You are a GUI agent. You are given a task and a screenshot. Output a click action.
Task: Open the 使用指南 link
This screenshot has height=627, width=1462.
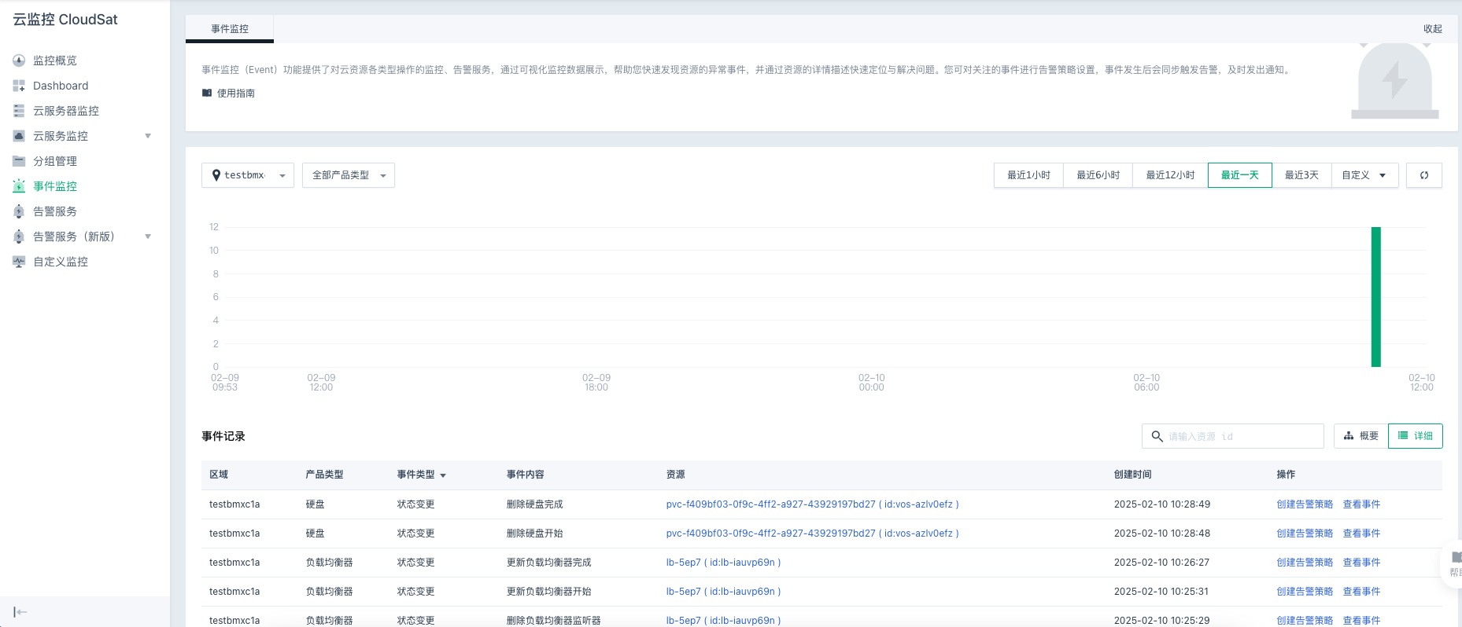(236, 93)
